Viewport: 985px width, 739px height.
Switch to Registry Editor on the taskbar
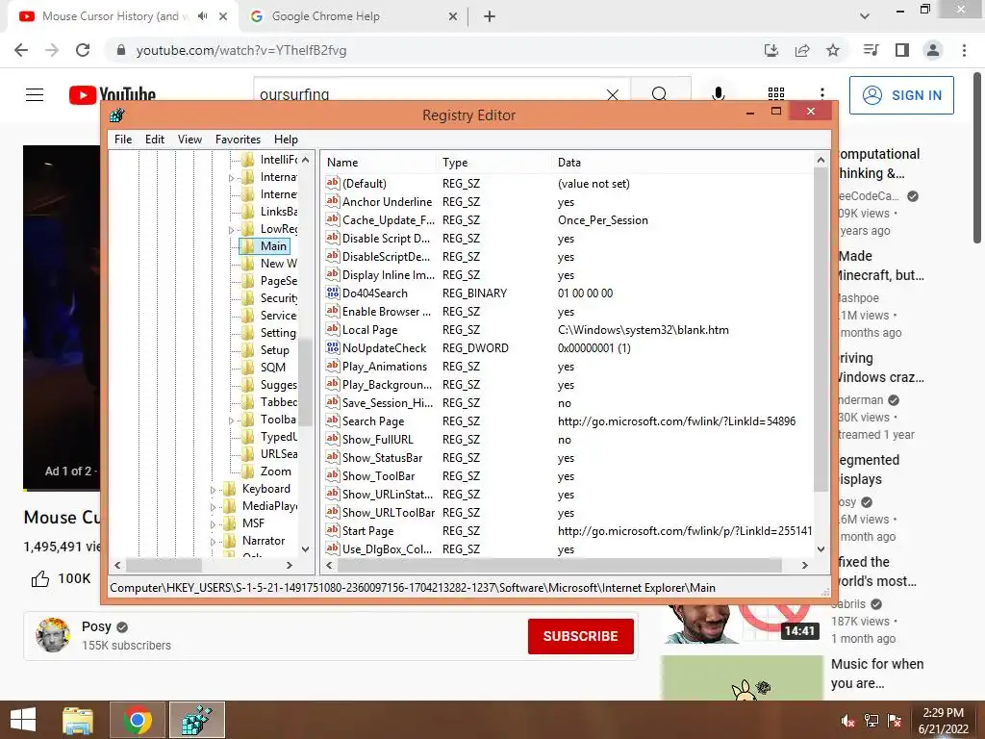click(196, 720)
